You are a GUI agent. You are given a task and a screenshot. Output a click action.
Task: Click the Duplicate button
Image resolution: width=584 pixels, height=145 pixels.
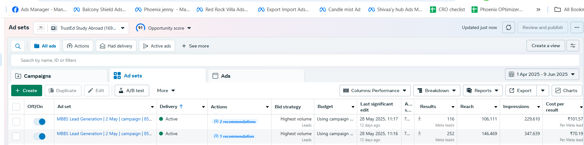63,91
